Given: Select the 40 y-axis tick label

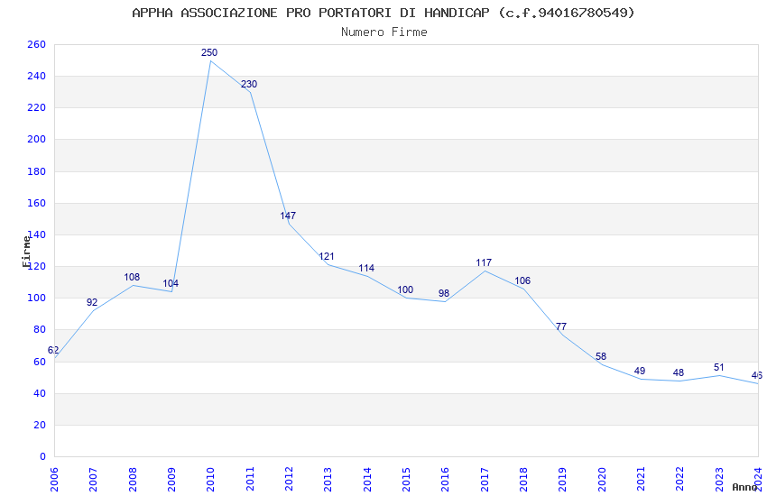Looking at the screenshot, I should (x=40, y=393).
